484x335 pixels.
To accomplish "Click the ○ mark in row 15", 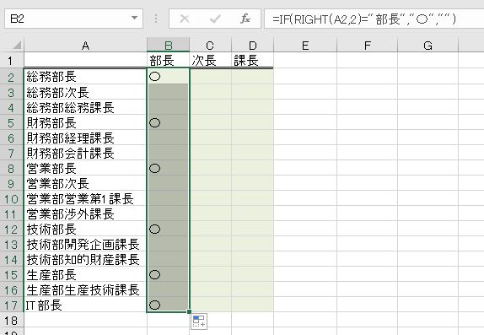I will pos(154,275).
